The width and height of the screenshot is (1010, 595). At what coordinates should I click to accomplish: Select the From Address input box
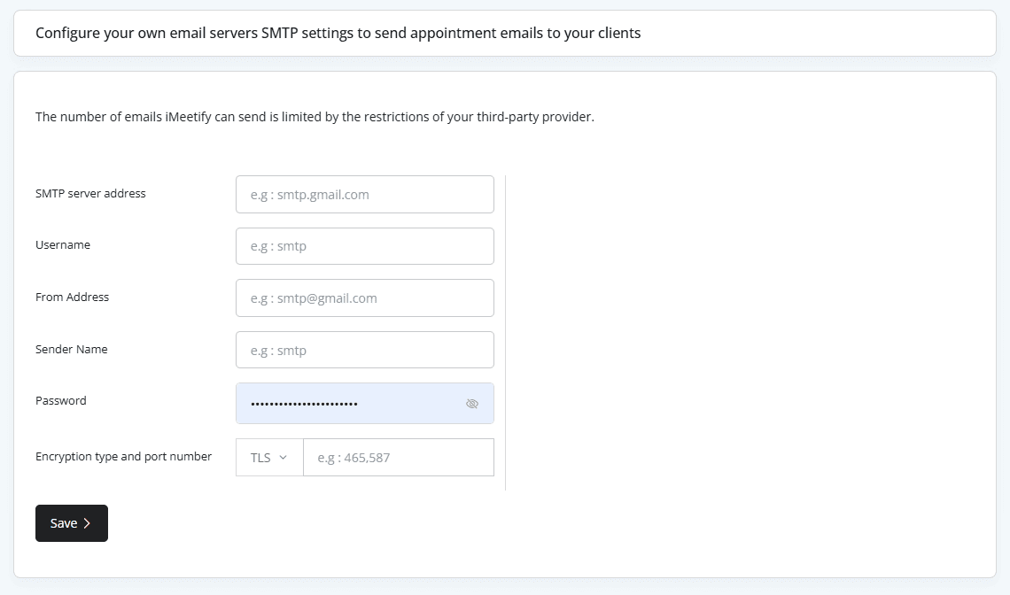coord(364,298)
